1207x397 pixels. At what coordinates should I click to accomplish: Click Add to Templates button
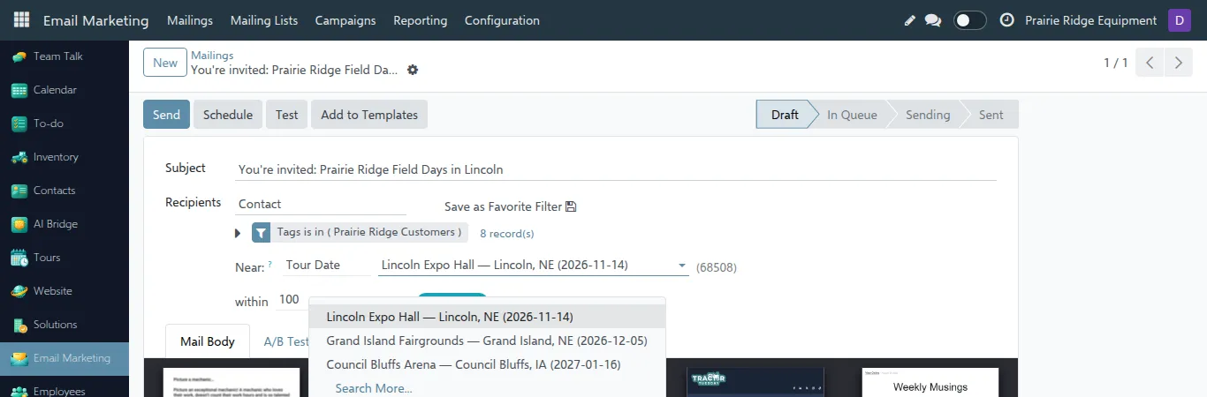click(x=369, y=115)
